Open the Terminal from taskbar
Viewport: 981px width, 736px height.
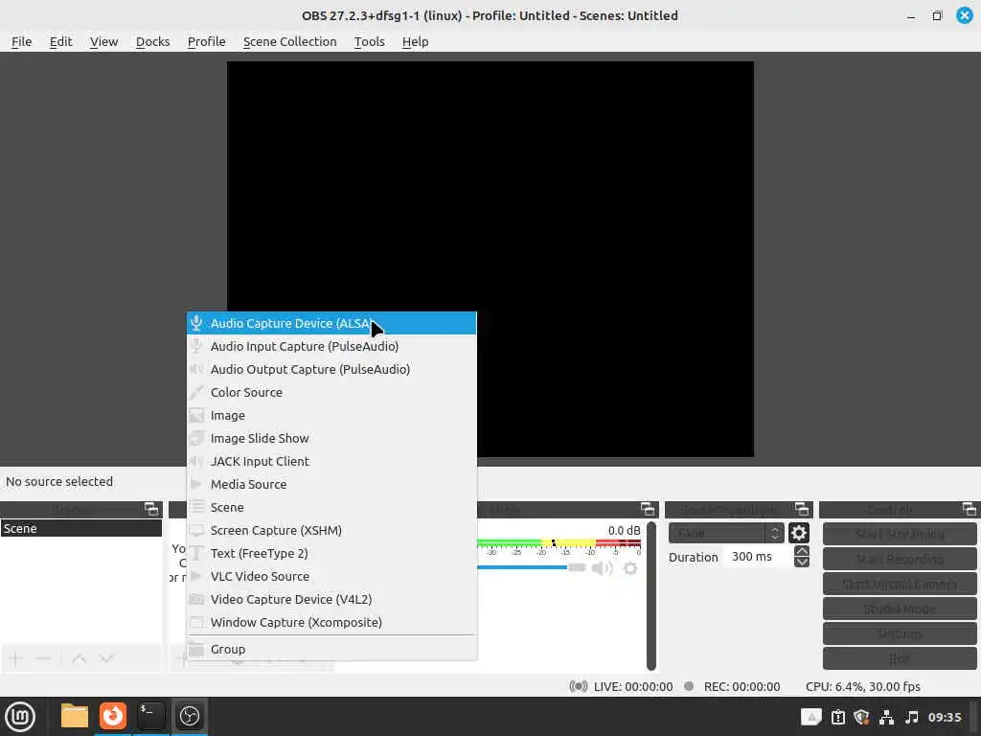(x=150, y=716)
